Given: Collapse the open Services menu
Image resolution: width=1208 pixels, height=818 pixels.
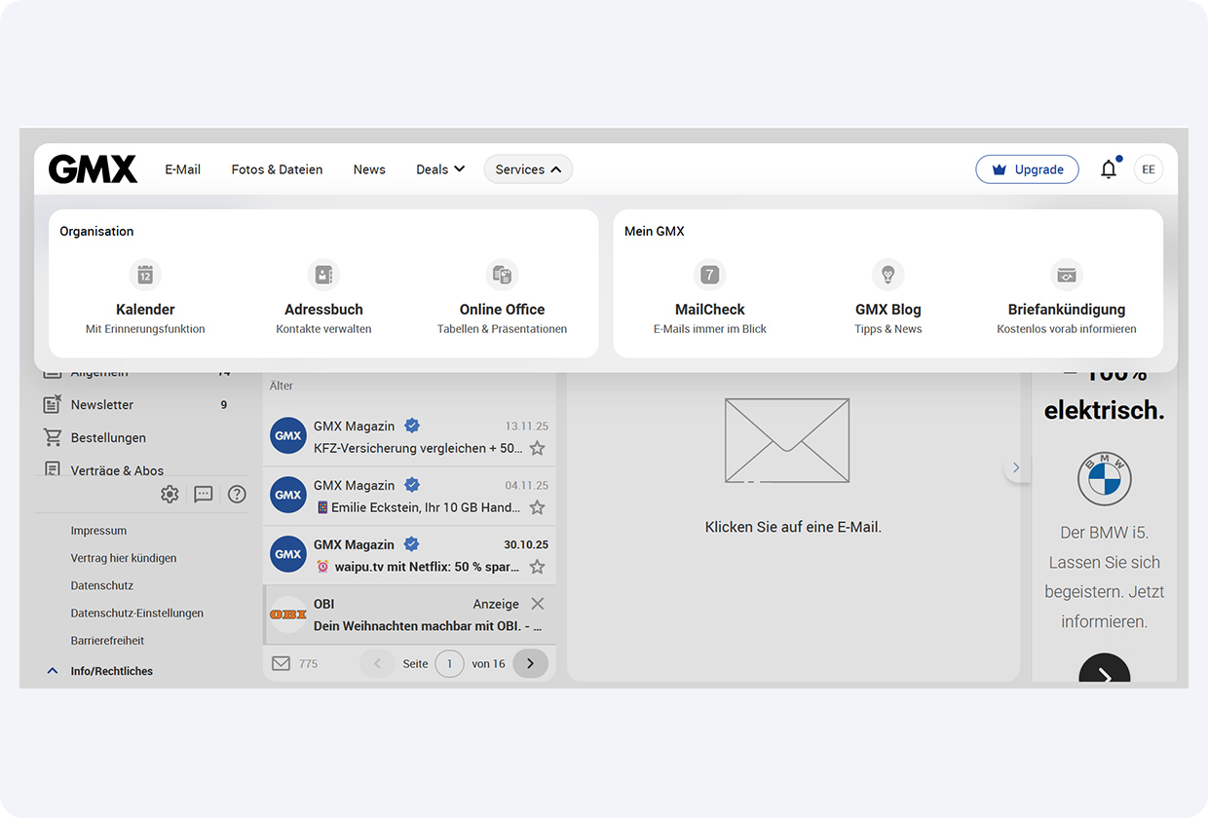Looking at the screenshot, I should pos(528,168).
